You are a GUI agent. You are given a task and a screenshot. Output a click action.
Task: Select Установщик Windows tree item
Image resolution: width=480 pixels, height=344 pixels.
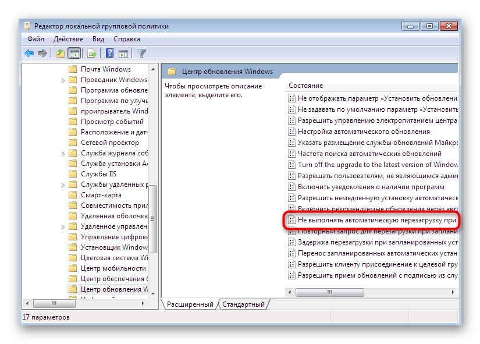[x=114, y=247]
